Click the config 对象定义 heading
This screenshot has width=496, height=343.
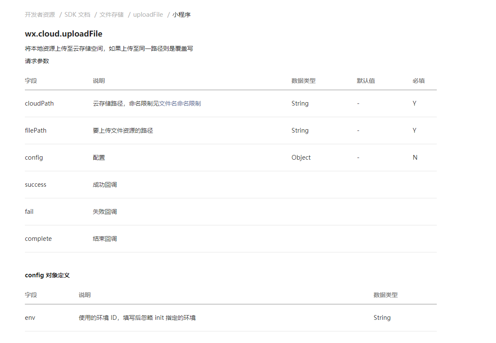(x=47, y=275)
